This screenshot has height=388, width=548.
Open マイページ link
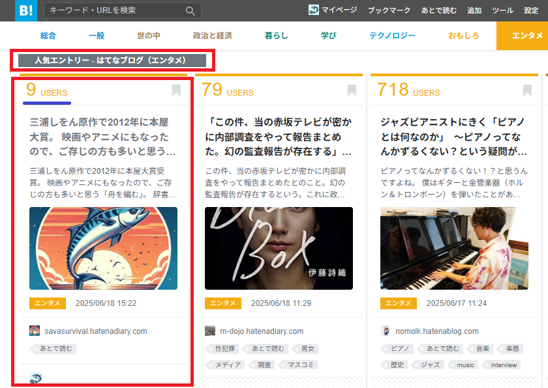(339, 10)
